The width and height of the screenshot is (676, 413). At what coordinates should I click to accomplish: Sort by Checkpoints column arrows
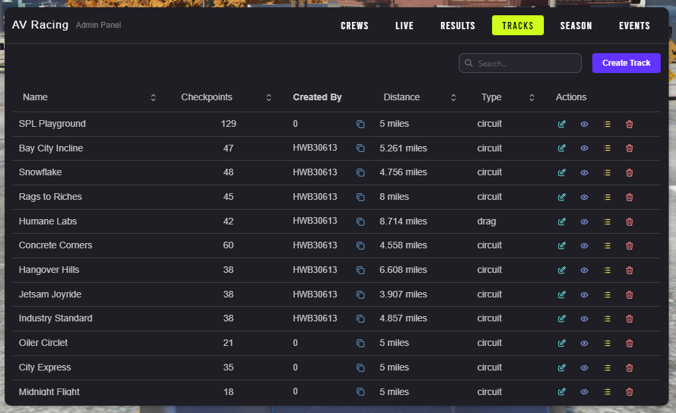click(269, 98)
